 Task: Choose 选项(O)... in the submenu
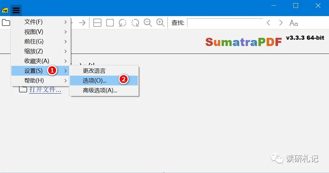tap(104, 81)
